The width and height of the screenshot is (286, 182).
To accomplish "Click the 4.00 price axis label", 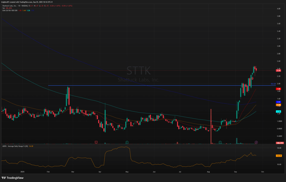I will pyautogui.click(x=278, y=9).
